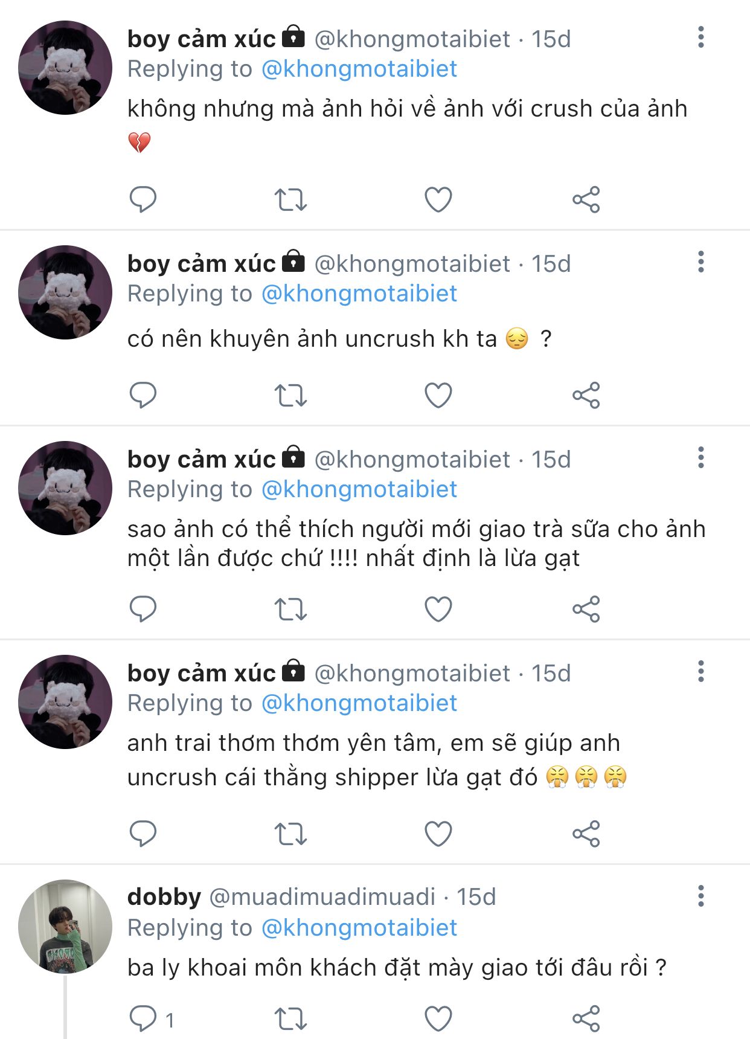Open the dobby display name profile
Screen dimensions: 750x1039
[164, 897]
